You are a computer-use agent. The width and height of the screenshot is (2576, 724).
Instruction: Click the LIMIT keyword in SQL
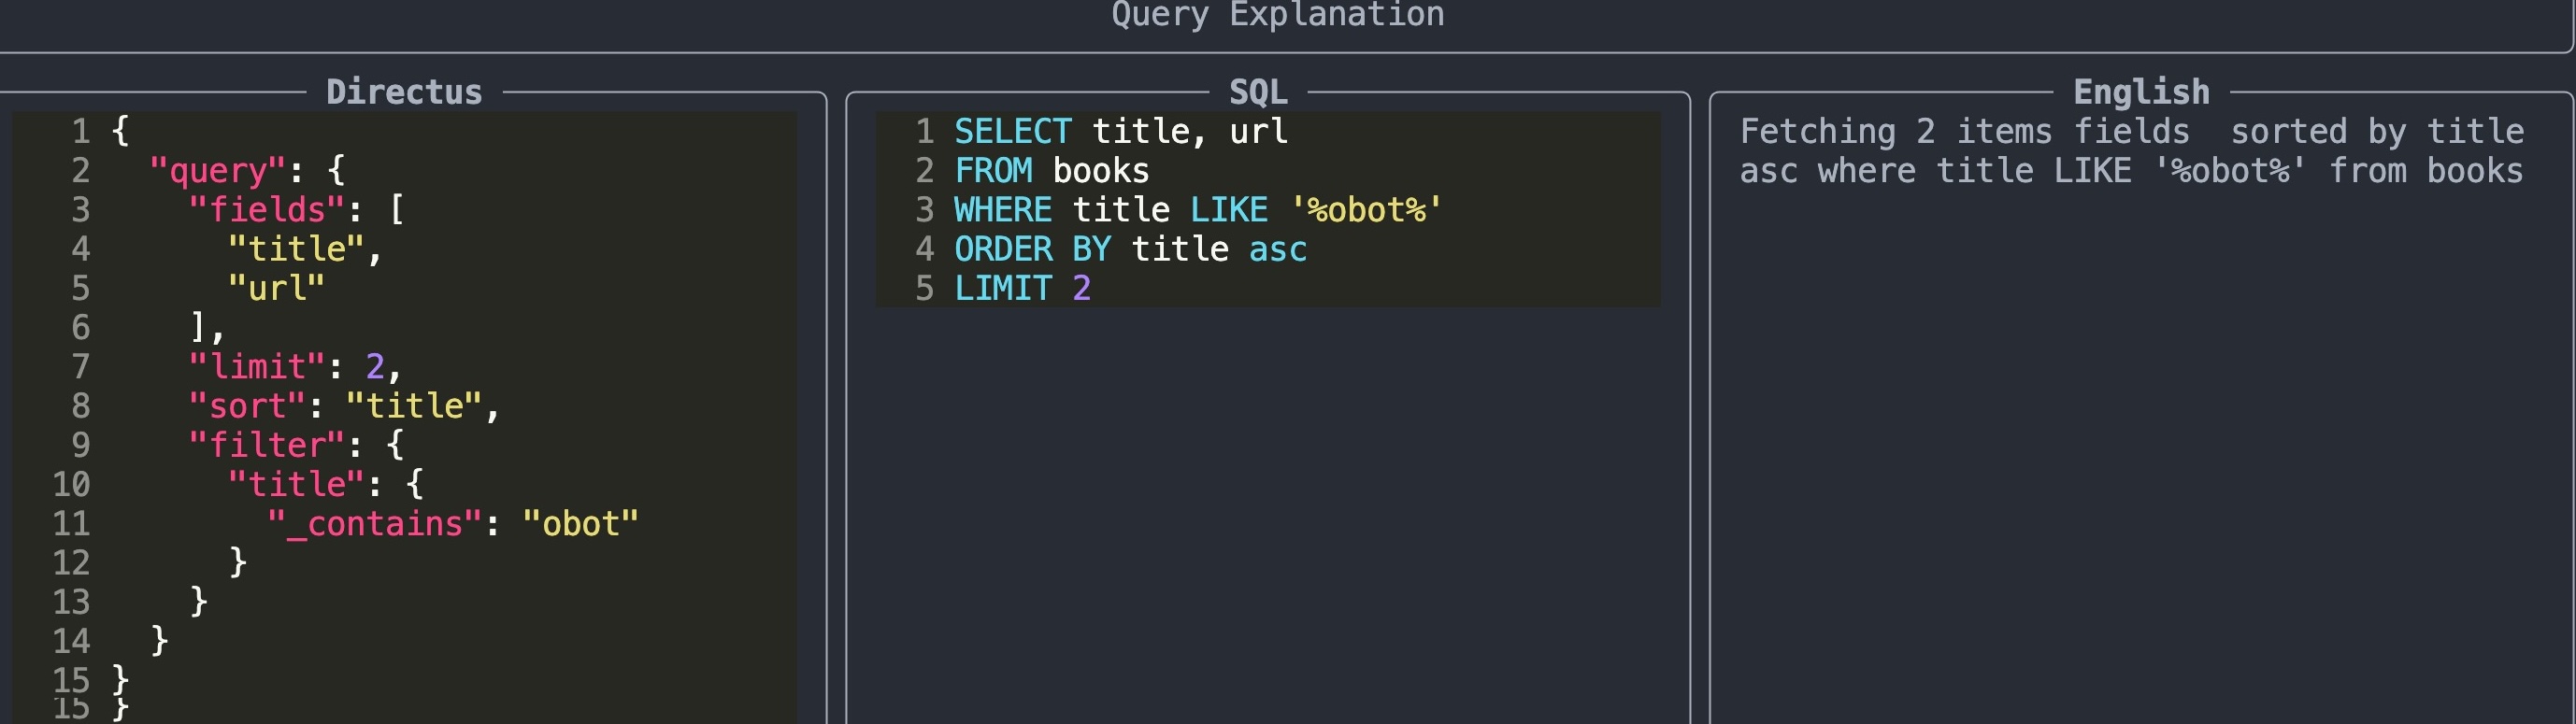(1003, 288)
